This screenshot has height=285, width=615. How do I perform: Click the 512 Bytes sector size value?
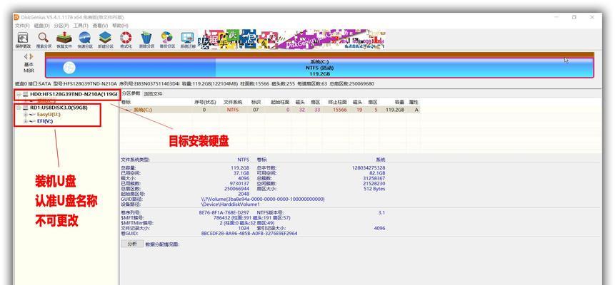pyautogui.click(x=374, y=189)
